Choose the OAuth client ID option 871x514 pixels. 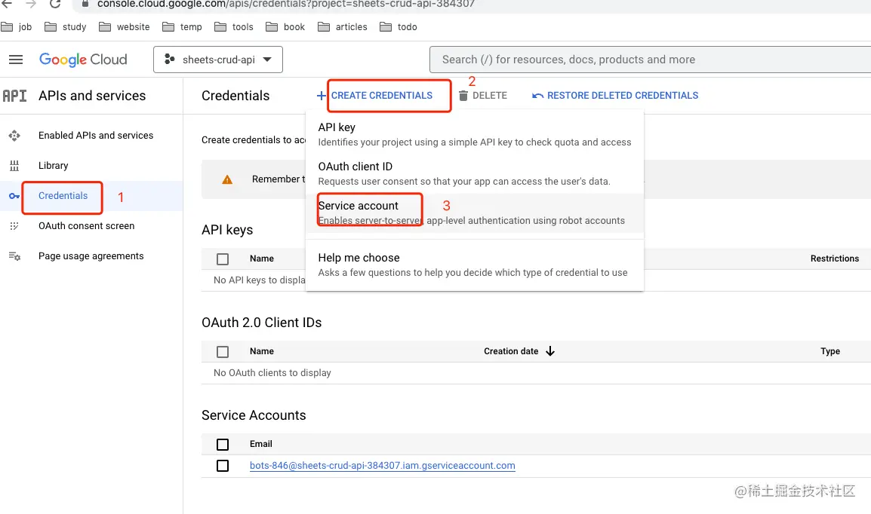tap(355, 167)
